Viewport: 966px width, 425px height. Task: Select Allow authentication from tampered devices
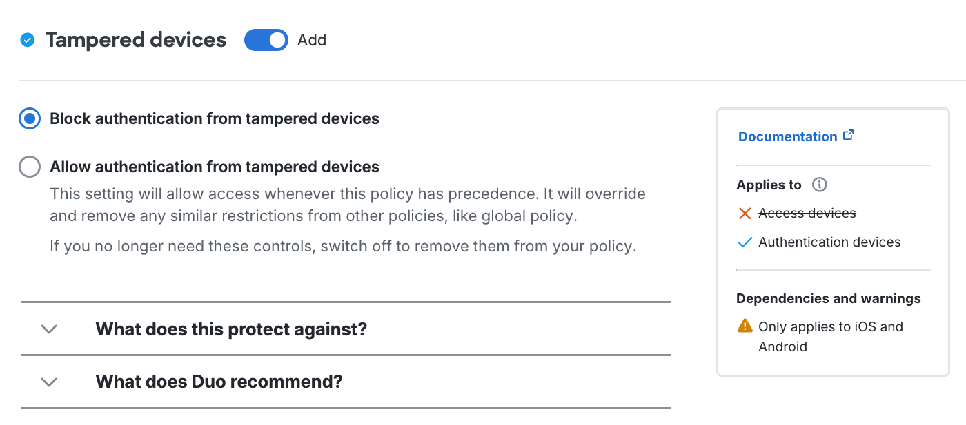(29, 166)
